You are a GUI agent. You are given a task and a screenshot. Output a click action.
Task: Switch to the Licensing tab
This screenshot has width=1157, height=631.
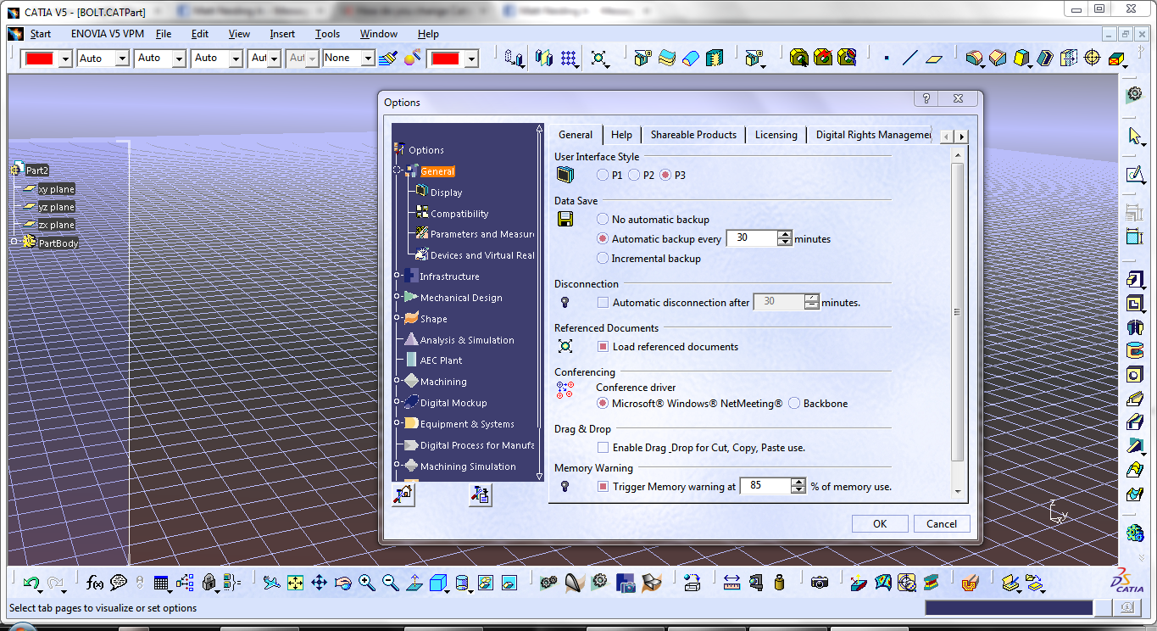[776, 135]
